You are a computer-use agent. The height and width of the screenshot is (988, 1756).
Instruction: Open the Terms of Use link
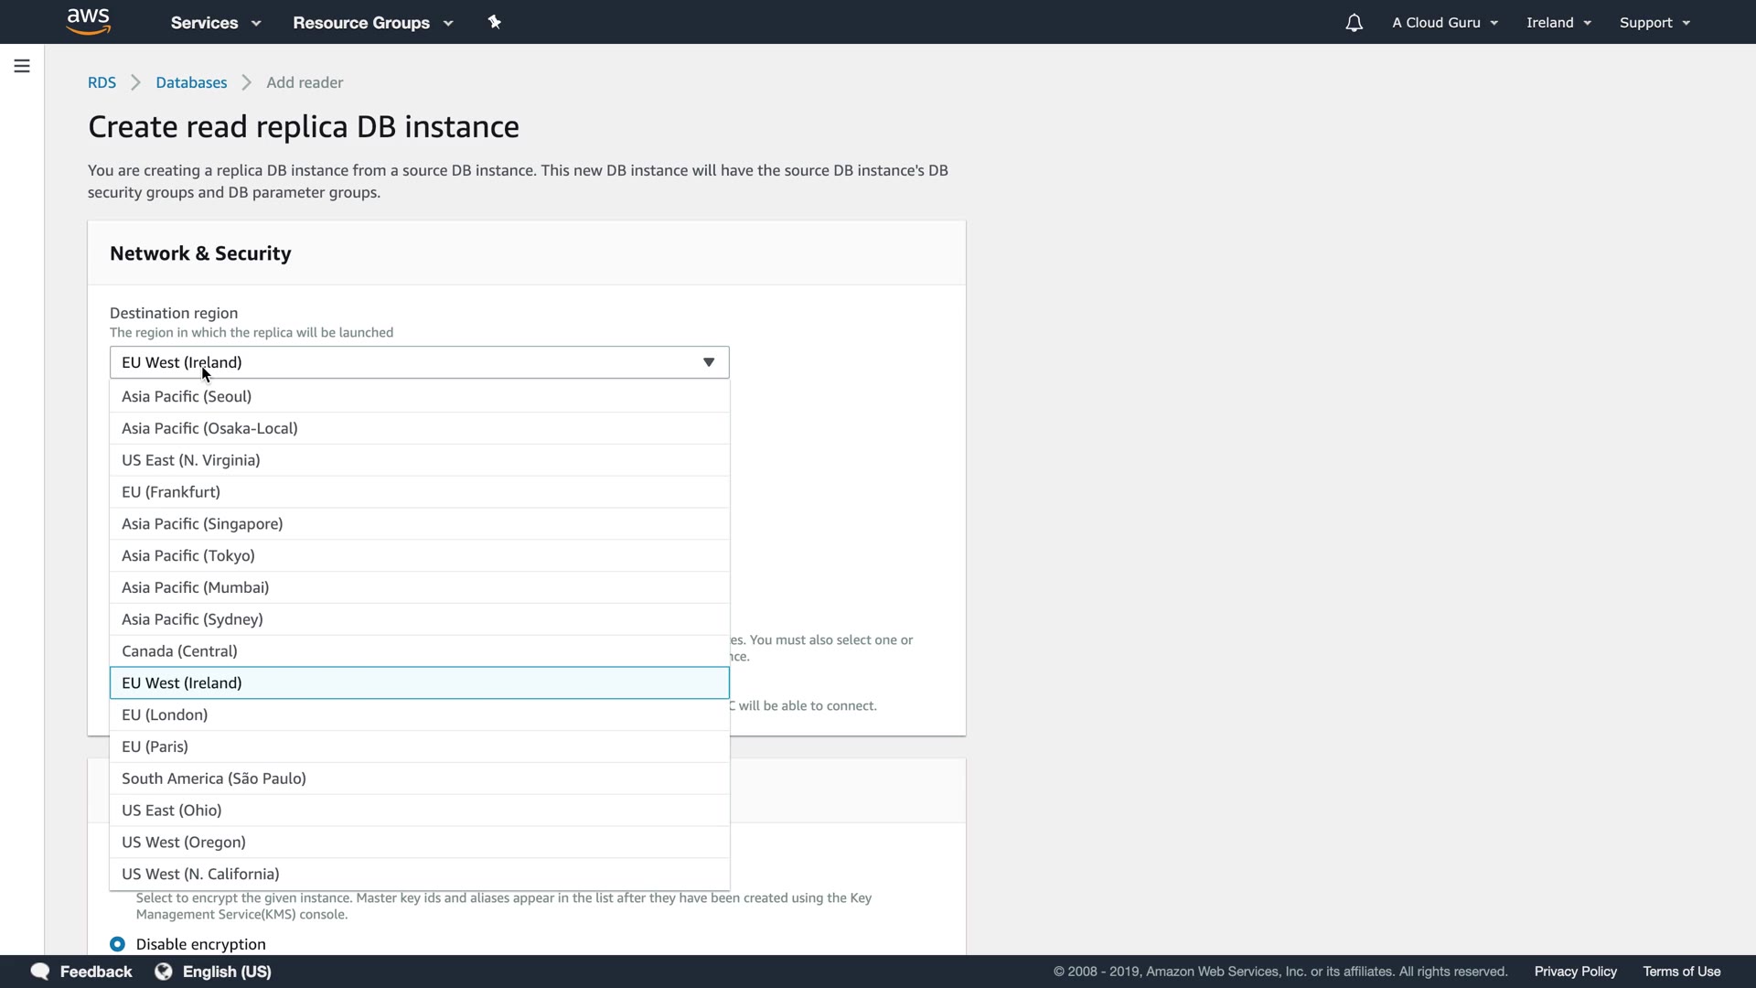click(1681, 972)
